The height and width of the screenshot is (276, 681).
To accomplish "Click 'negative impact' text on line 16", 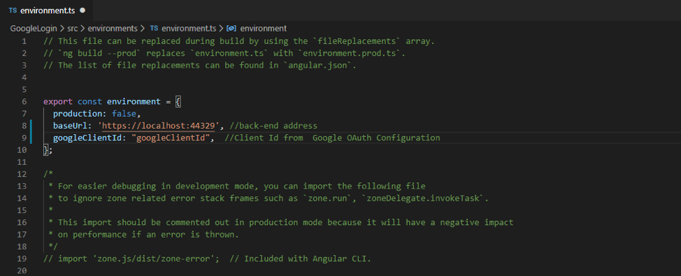I will pos(477,223).
